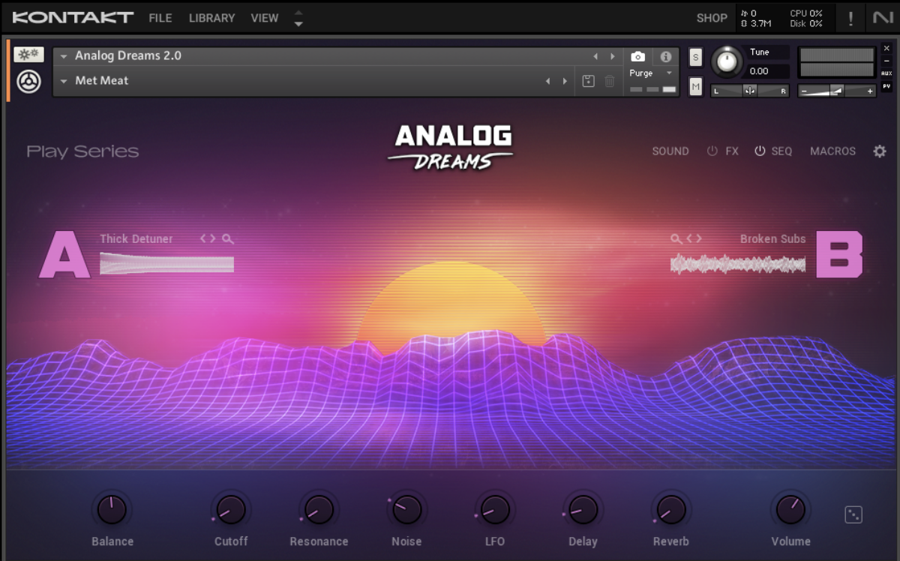Solo the instrument with S button
The height and width of the screenshot is (561, 900).
[696, 58]
